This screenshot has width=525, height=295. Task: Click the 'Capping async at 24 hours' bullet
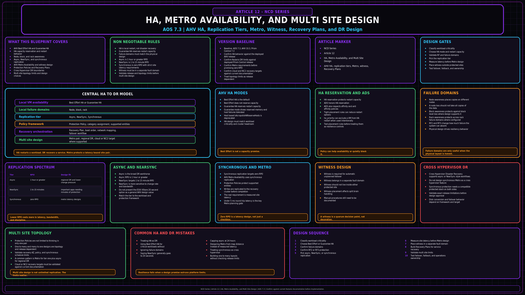pyautogui.click(x=224, y=241)
